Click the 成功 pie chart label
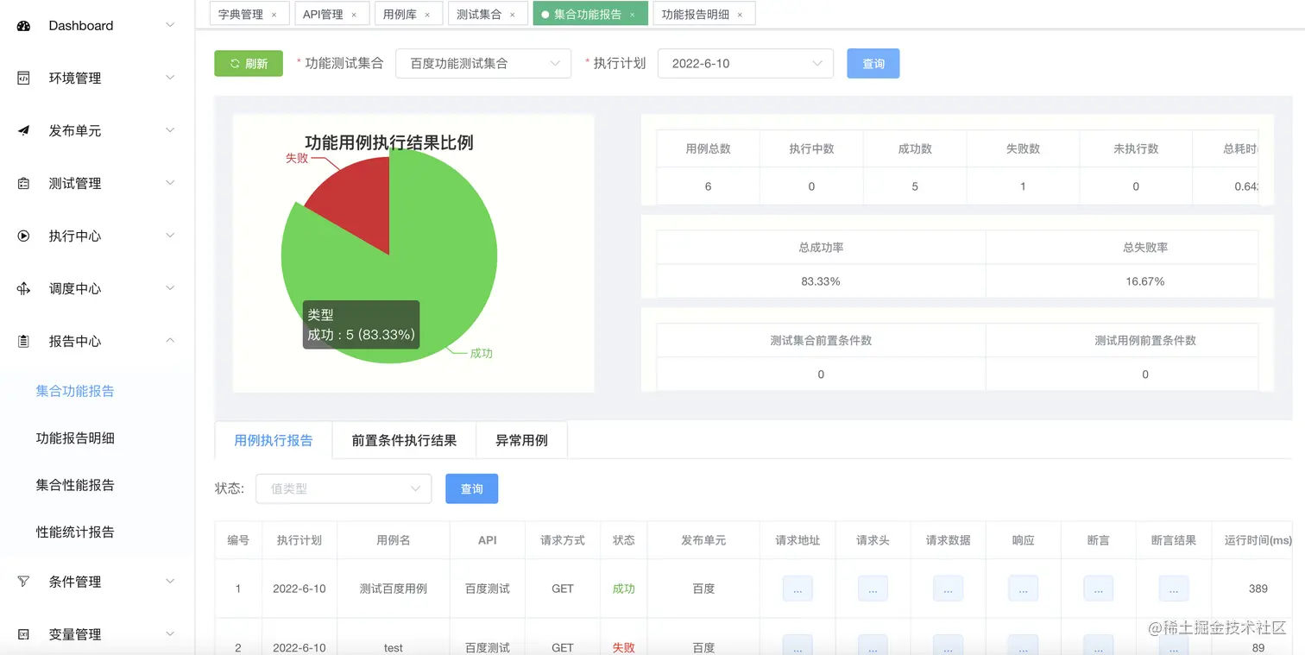This screenshot has width=1305, height=655. click(x=482, y=353)
